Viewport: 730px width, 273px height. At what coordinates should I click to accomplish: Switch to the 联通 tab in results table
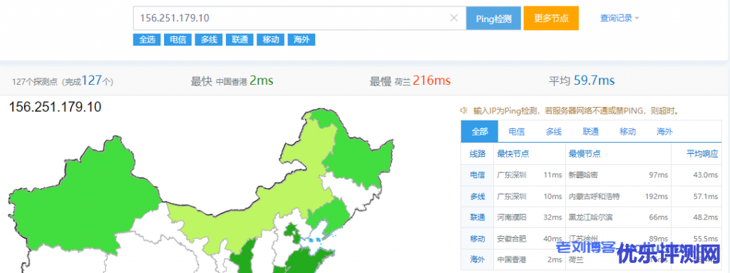coord(590,132)
